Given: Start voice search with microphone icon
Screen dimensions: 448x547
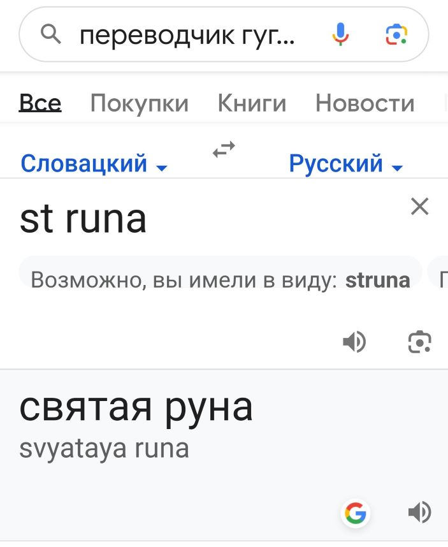Looking at the screenshot, I should click(340, 34).
